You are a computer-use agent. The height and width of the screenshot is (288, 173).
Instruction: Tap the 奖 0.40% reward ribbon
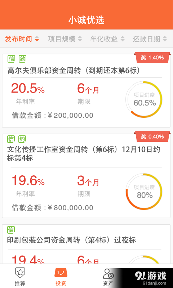point(152,136)
